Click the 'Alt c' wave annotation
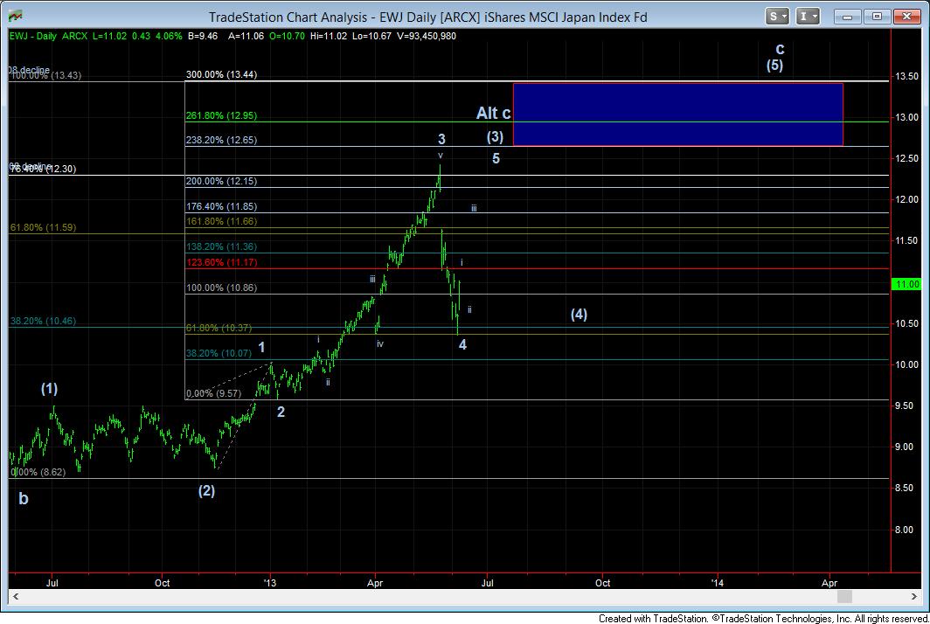The image size is (930, 624). click(494, 113)
